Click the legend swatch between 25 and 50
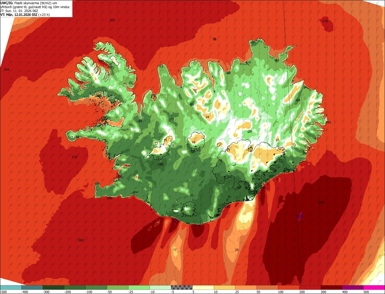385x294 pixels. click(246, 287)
